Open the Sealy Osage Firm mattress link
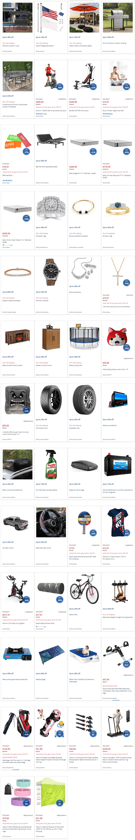Viewport: 135px width, 840px height. point(83,174)
